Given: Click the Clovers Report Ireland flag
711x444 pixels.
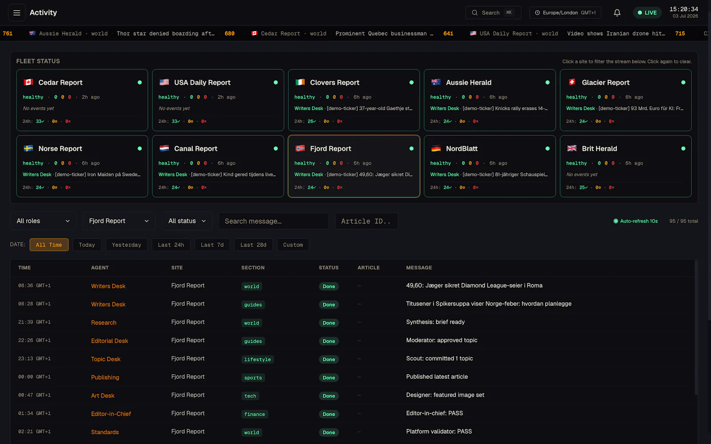Looking at the screenshot, I should (300, 82).
